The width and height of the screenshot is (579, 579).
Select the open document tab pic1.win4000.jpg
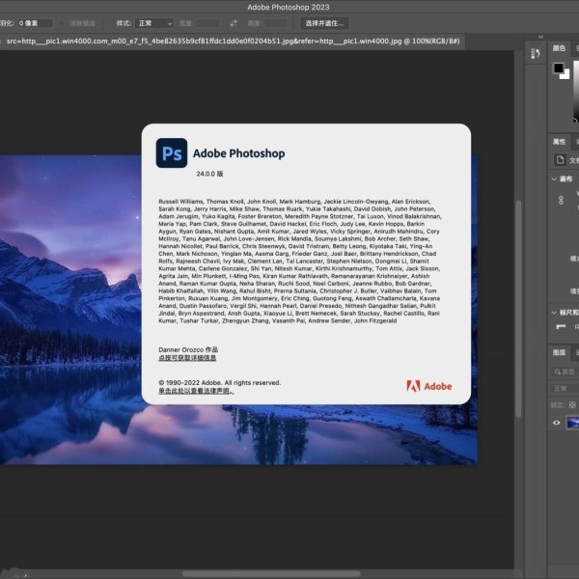233,41
